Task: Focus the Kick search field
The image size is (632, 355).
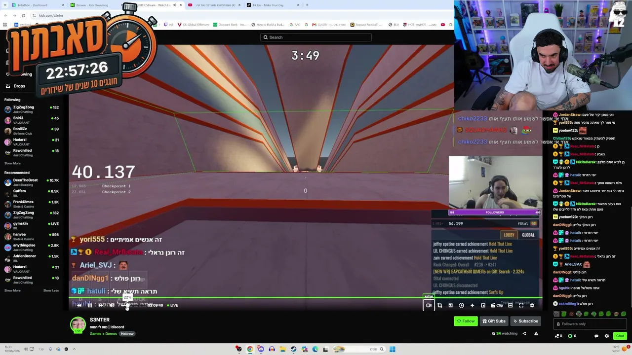Action: point(316,37)
